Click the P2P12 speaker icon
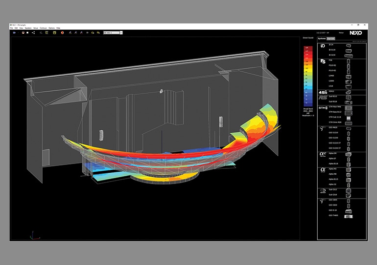The height and width of the screenshot is (265, 377). 349,91
